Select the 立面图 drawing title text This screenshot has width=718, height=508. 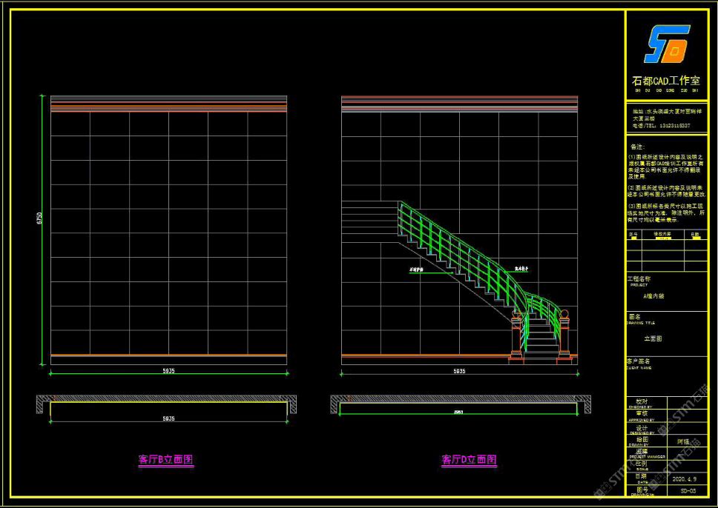pyautogui.click(x=653, y=338)
